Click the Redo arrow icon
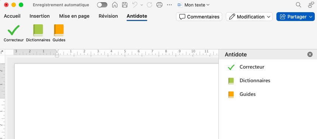 [x=149, y=5]
